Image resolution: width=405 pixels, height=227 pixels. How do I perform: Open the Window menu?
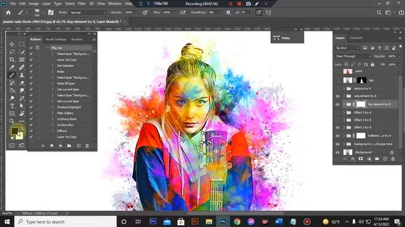[115, 4]
